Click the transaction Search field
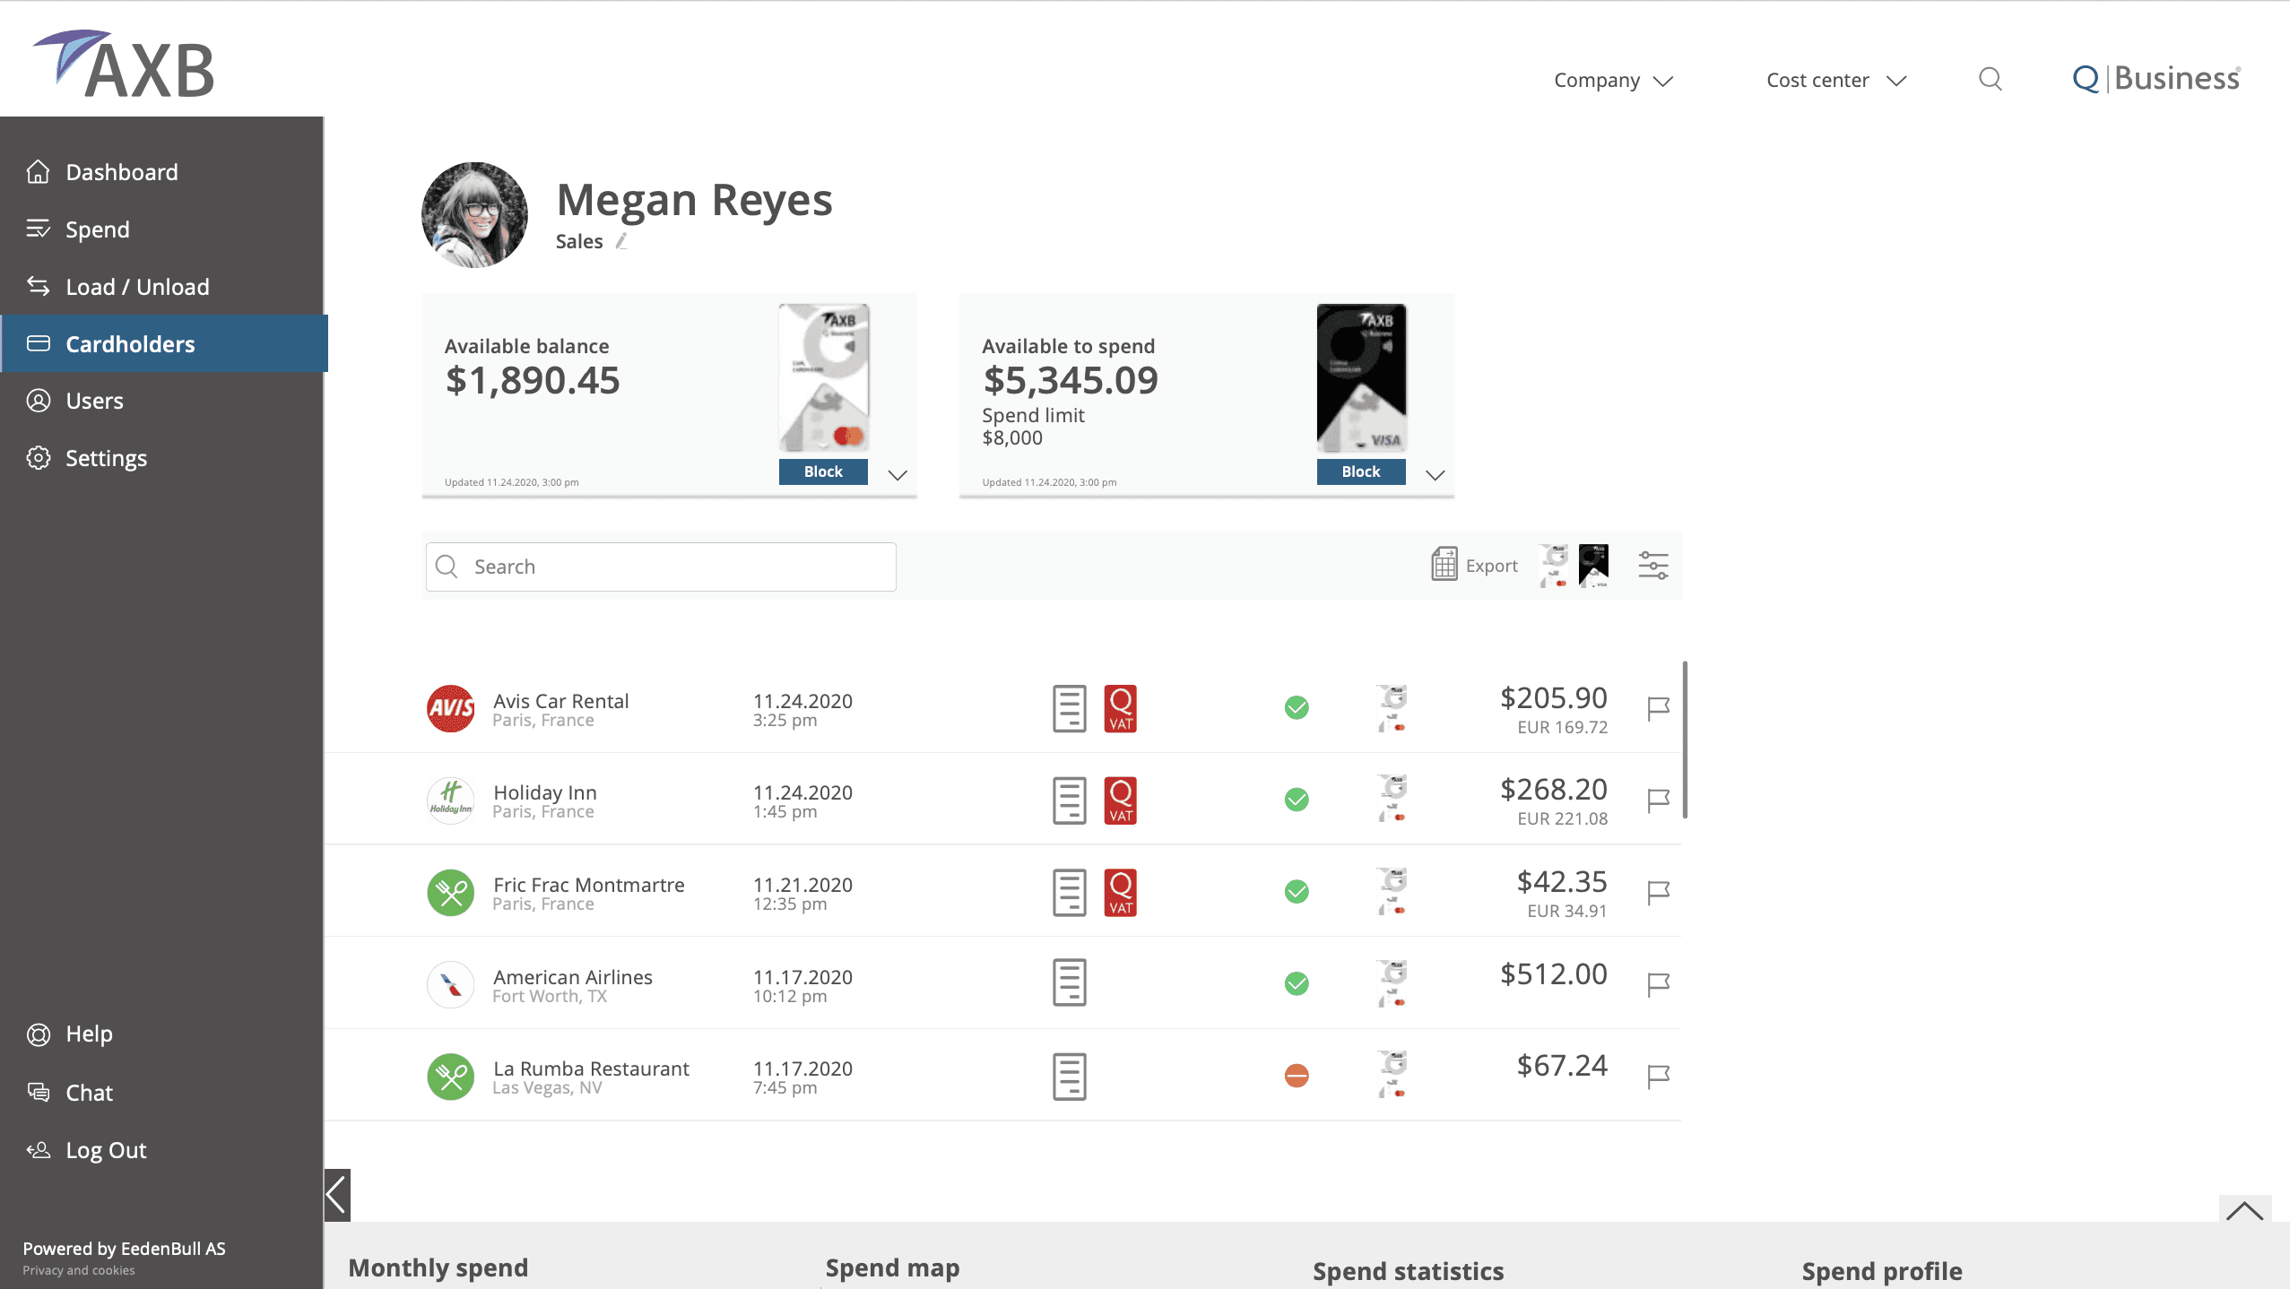Screen dimensions: 2290x1289 coord(661,567)
